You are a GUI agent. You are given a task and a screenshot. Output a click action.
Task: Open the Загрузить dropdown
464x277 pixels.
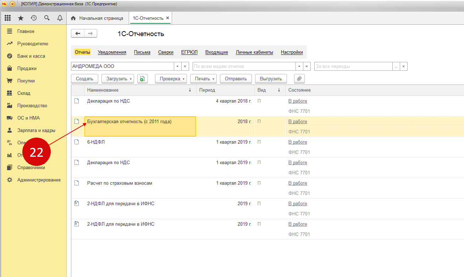118,79
